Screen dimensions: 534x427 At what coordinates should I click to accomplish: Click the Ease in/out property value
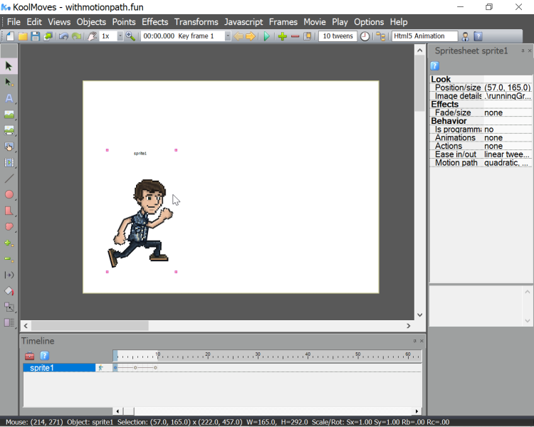coord(508,154)
